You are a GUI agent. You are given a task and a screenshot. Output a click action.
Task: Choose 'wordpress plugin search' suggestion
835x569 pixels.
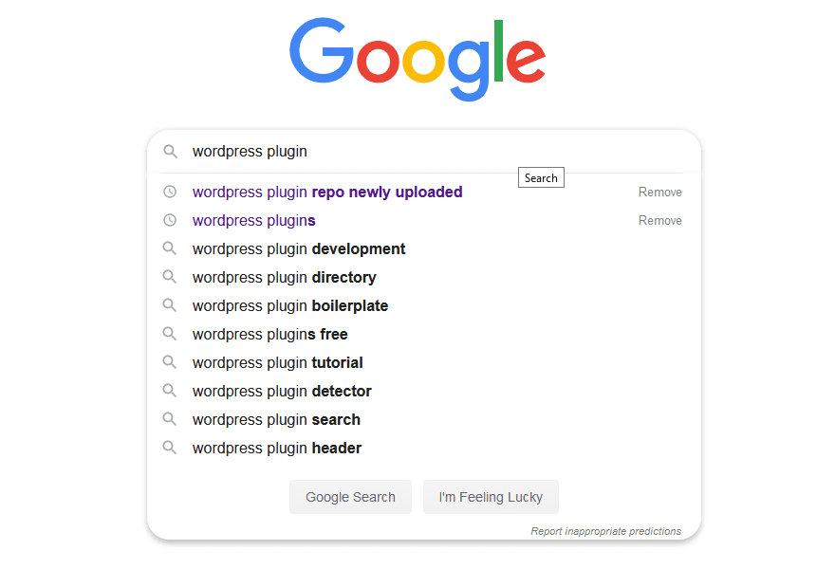click(276, 419)
